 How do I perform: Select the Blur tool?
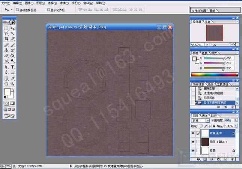pyautogui.click(x=6, y=60)
